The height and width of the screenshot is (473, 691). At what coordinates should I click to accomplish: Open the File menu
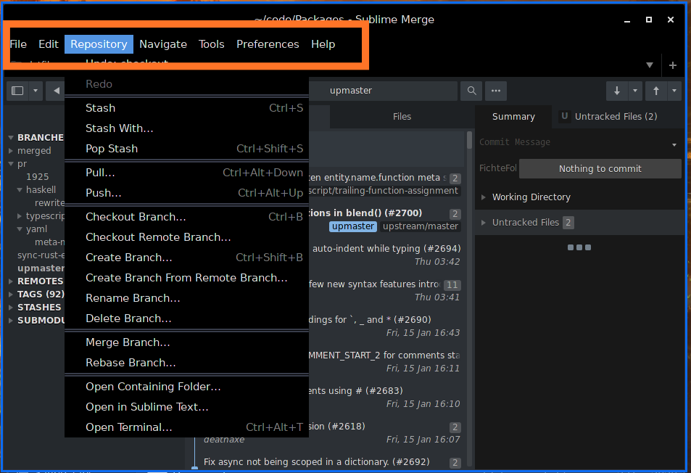point(18,44)
